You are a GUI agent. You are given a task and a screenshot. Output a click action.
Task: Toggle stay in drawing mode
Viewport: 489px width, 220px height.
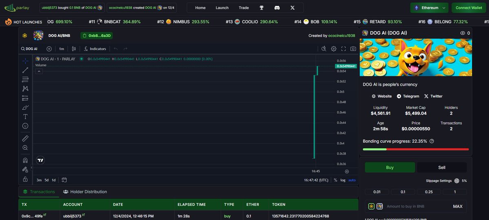pos(25,169)
